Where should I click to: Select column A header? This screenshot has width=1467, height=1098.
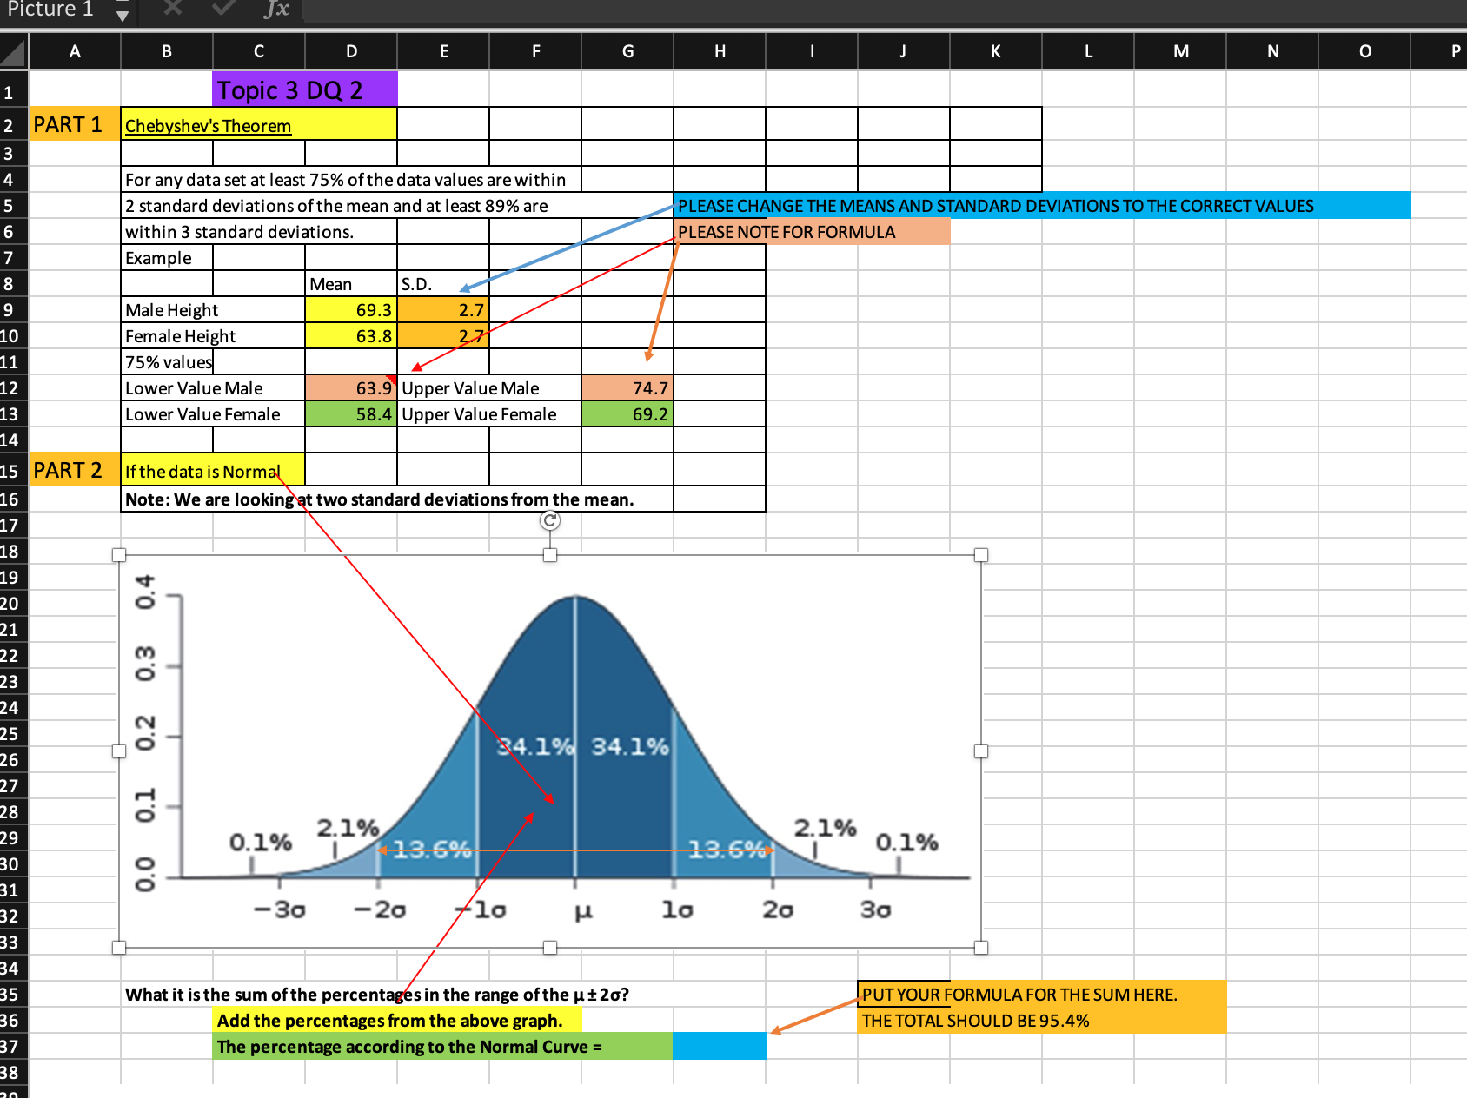(75, 51)
